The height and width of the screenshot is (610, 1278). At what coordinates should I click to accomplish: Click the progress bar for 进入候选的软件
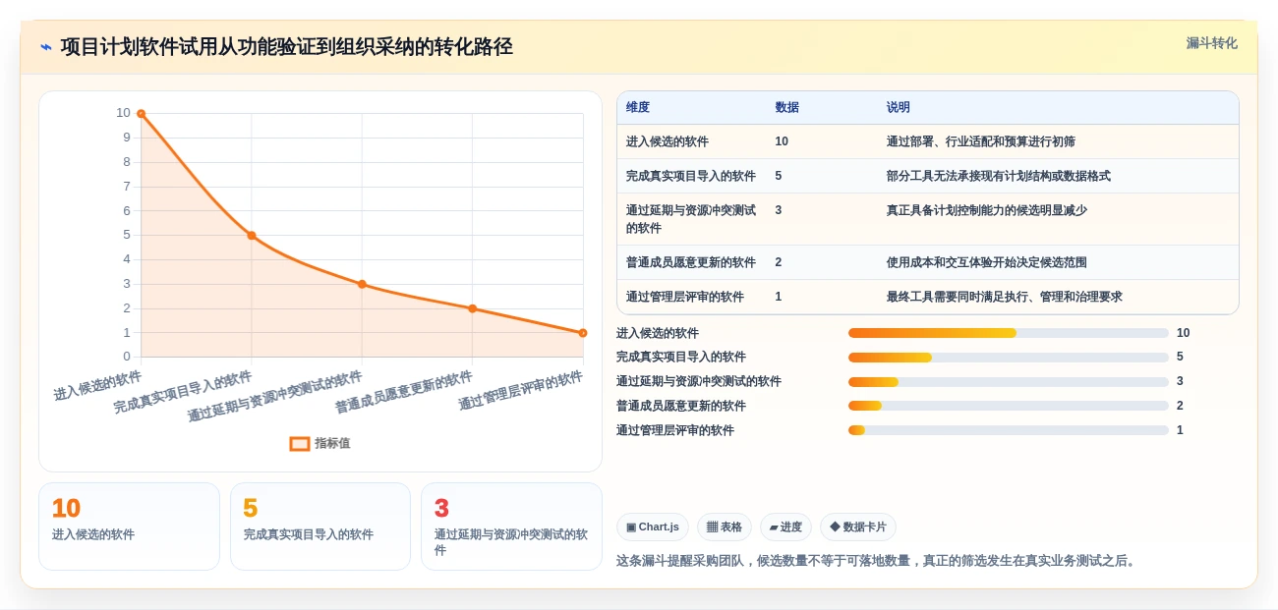1009,333
